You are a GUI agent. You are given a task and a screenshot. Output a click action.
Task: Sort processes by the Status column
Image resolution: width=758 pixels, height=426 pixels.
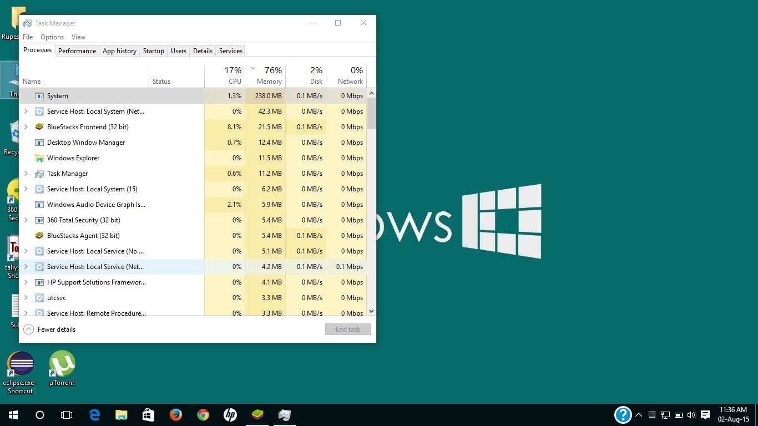pos(176,76)
